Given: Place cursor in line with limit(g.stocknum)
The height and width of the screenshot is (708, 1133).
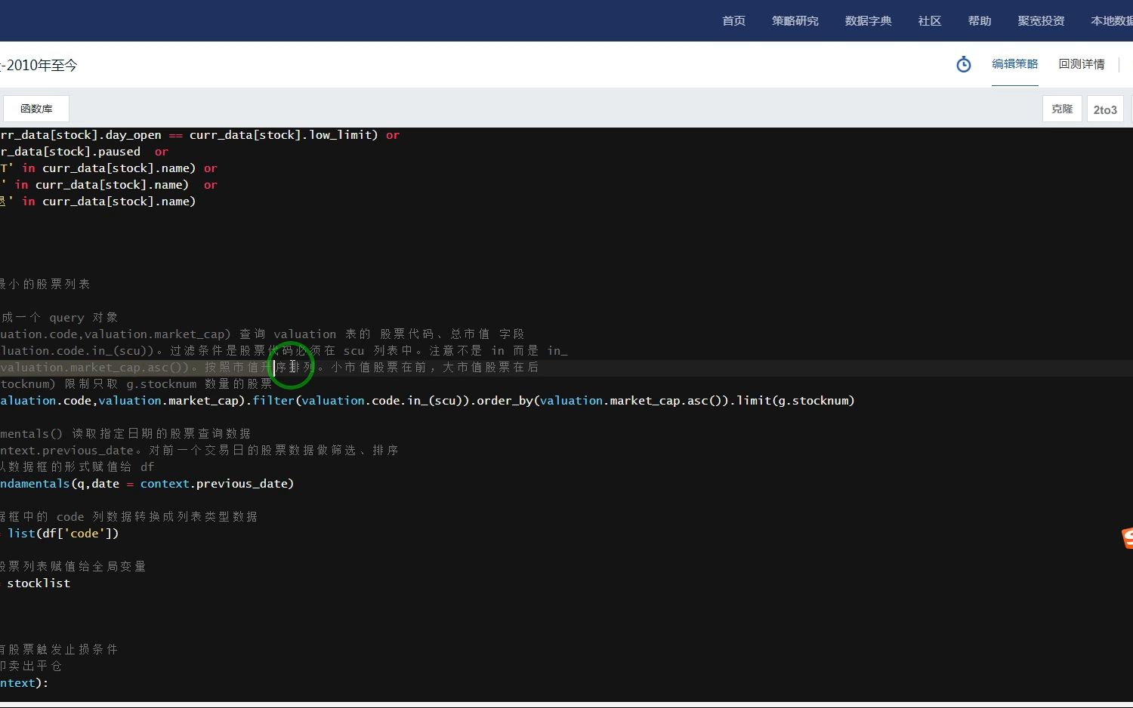Looking at the screenshot, I should pos(428,401).
